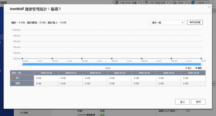Click the SSD over-provisioning icon

click(x=146, y=3)
